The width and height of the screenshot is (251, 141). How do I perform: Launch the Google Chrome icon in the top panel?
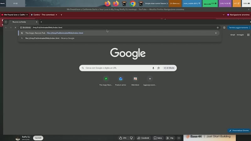pos(132,3)
